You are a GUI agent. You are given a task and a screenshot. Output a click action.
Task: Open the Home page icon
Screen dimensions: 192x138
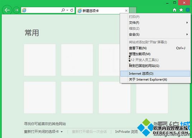[174, 10]
